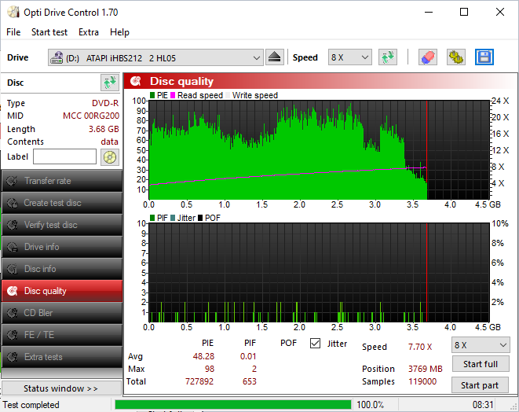Open the settings gears icon
The height and width of the screenshot is (412, 519).
click(x=455, y=57)
